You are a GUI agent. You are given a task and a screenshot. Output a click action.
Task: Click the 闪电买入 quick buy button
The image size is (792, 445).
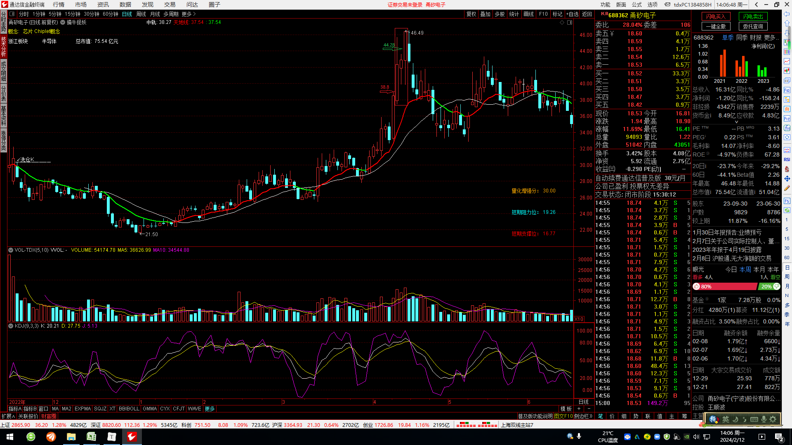716,16
